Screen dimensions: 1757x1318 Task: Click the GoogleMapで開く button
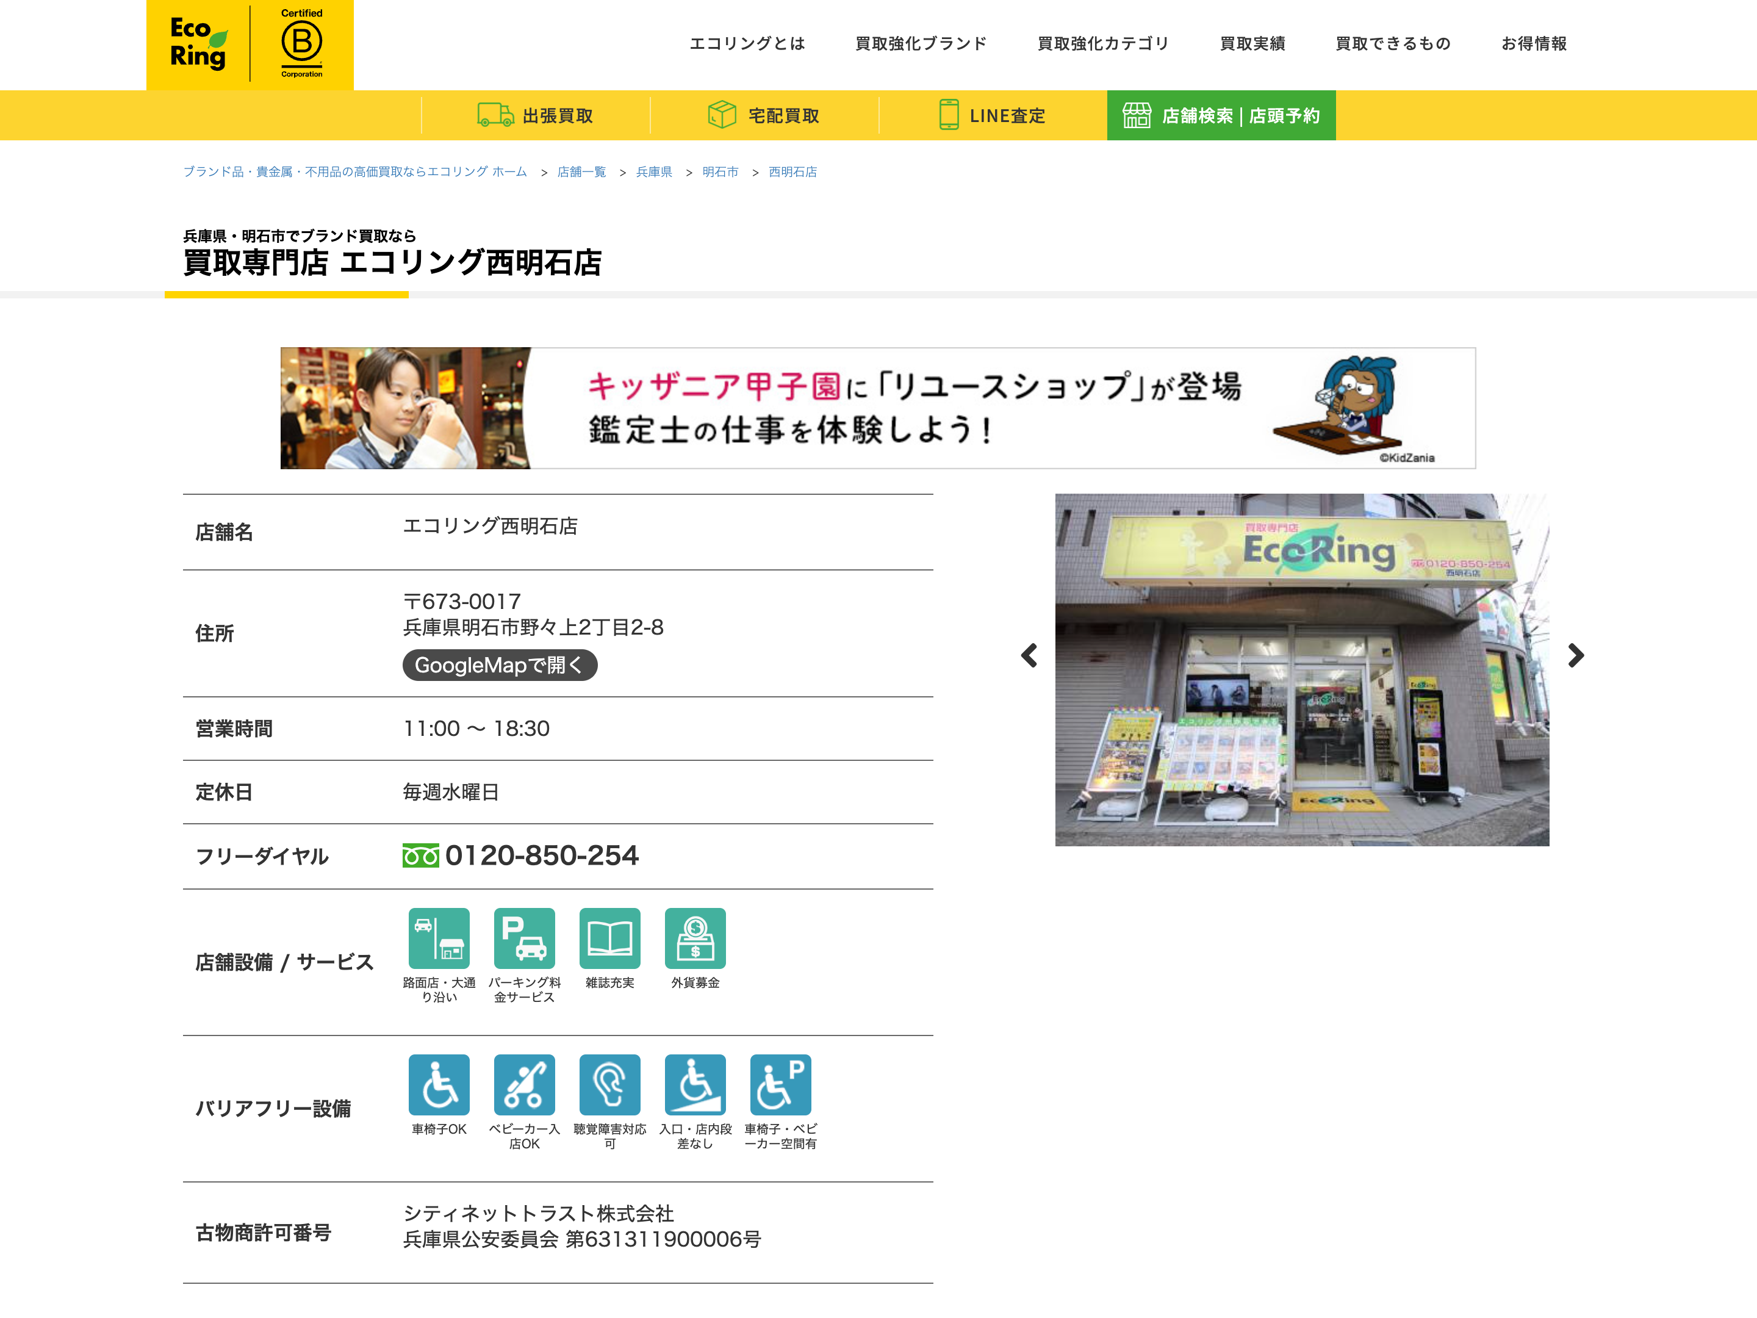[500, 665]
